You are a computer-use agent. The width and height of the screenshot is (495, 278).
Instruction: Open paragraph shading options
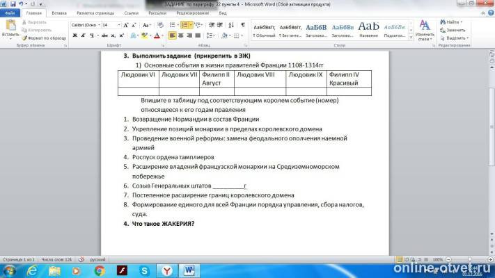(224, 35)
